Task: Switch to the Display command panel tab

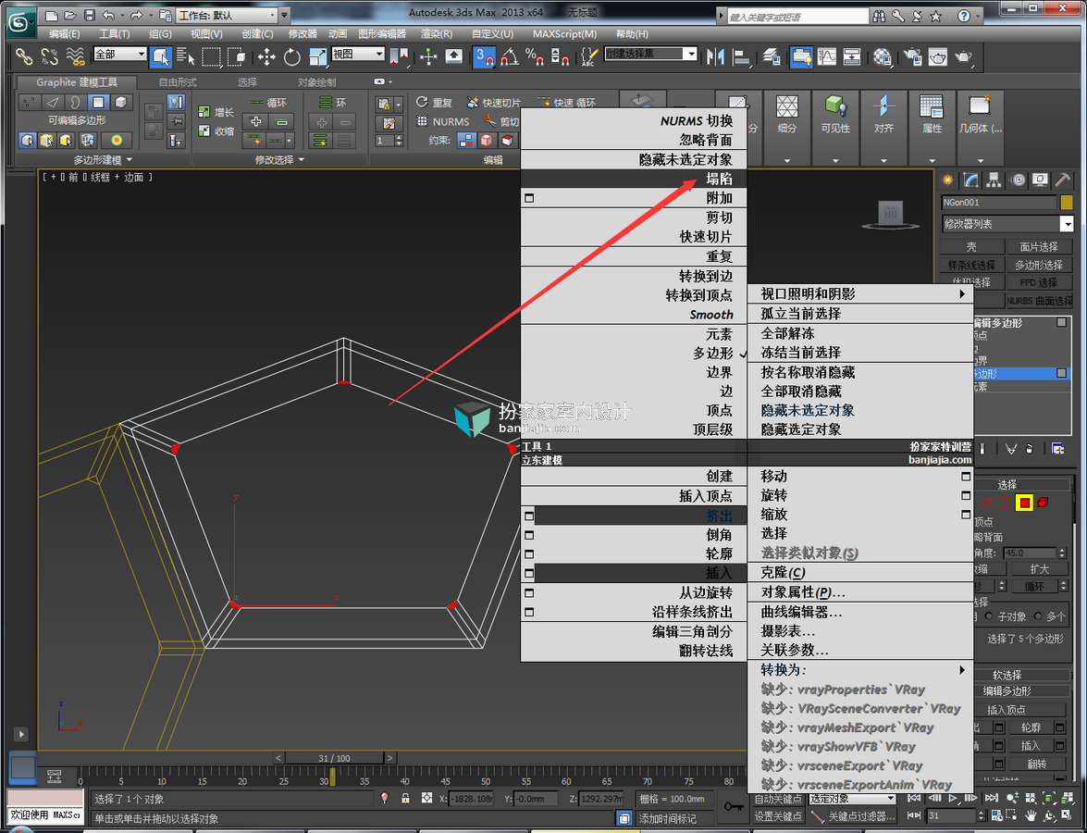Action: pos(1040,180)
